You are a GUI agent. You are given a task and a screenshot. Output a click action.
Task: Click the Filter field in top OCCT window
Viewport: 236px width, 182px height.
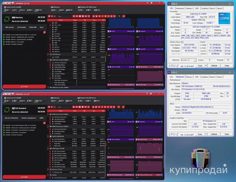pos(65,16)
